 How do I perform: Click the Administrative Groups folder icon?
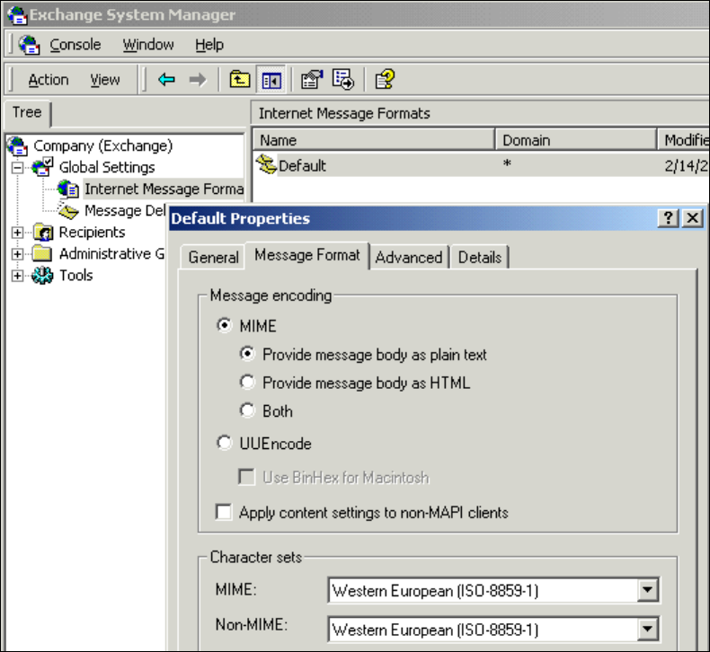click(x=42, y=253)
